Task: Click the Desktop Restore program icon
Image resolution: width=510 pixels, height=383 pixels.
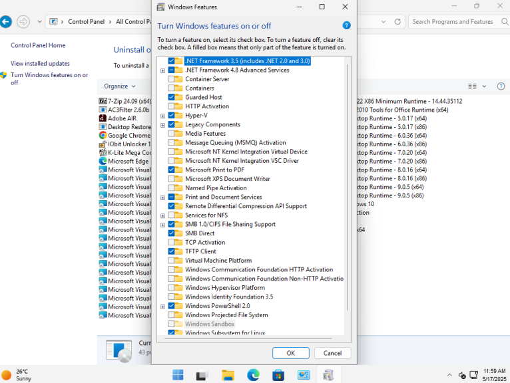Action: (103, 127)
